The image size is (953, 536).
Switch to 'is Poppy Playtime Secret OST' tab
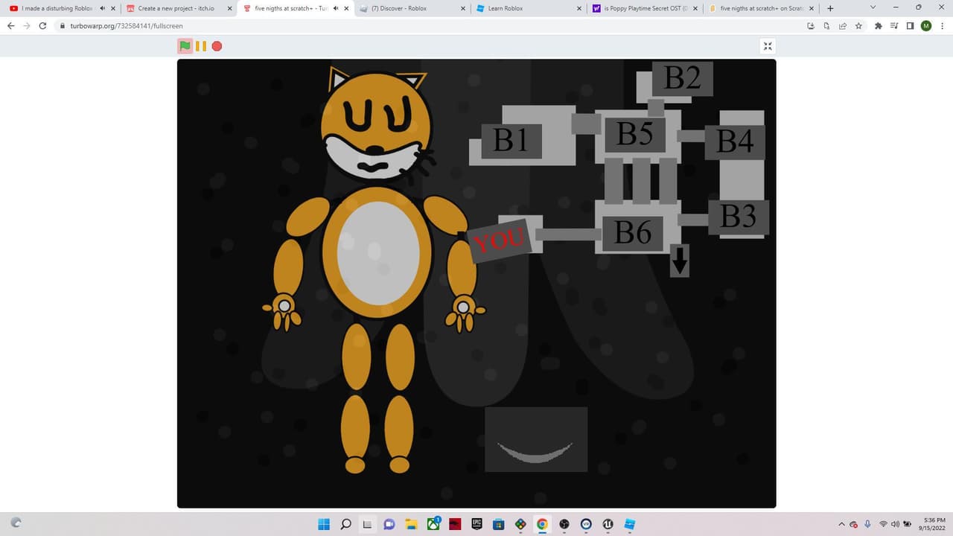(646, 8)
